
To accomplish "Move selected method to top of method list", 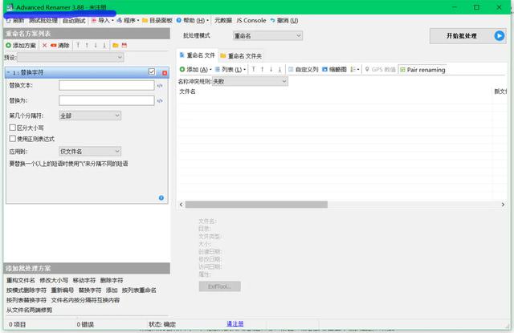I will pyautogui.click(x=78, y=46).
